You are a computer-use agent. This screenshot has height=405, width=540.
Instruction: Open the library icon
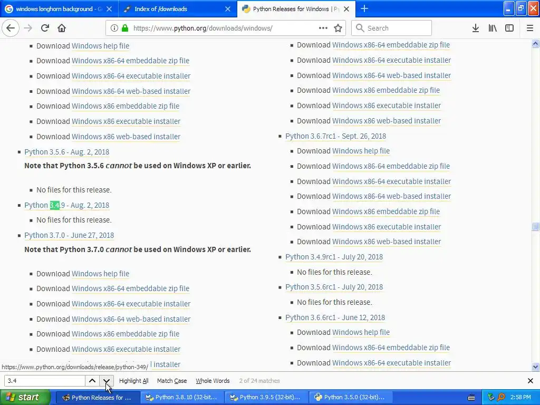click(x=493, y=28)
